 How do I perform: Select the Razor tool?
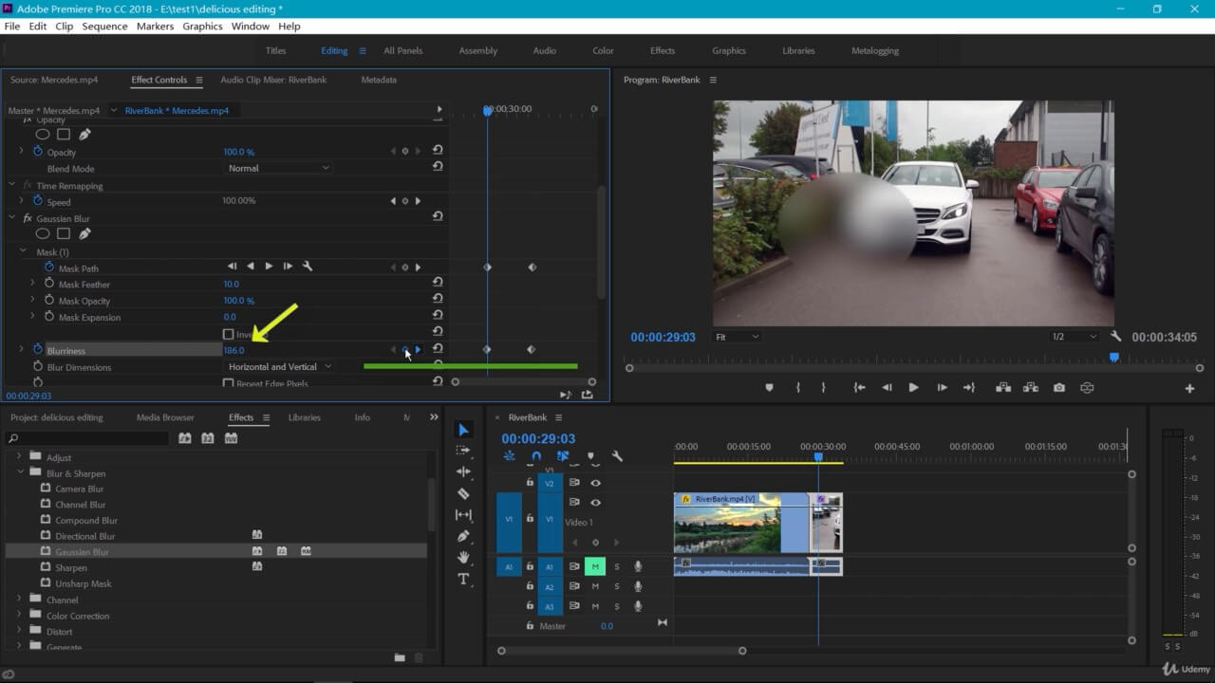[x=463, y=493]
